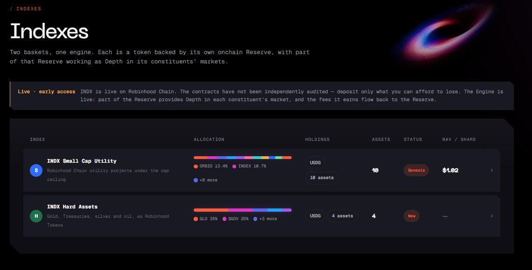This screenshot has width=532, height=270.
Task: Click the GLD 35% allocation label
Action: click(x=208, y=219)
